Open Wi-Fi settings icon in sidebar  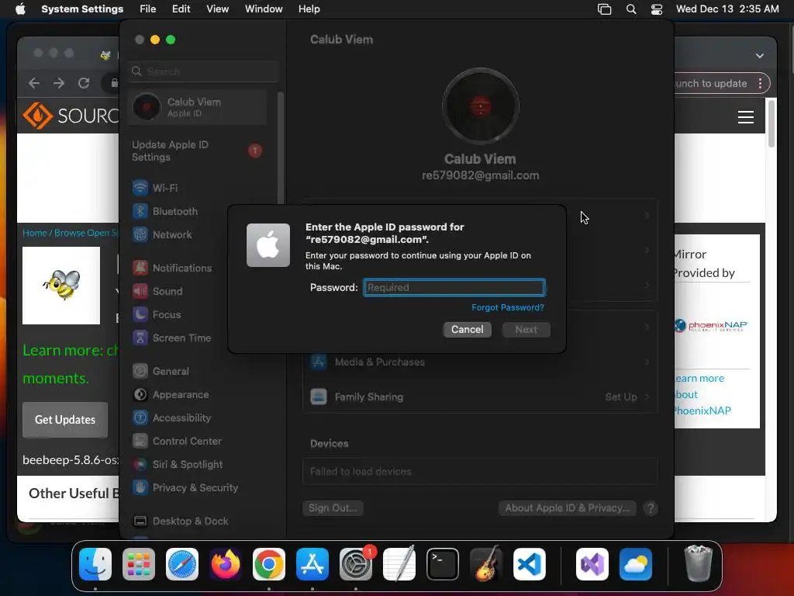click(140, 188)
